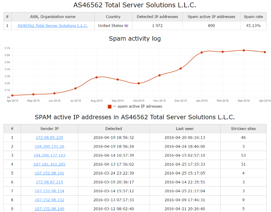Image resolution: width=271 pixels, height=212 pixels.
Task: Open sender IP 172.98.87.215
Action: [x=49, y=182]
